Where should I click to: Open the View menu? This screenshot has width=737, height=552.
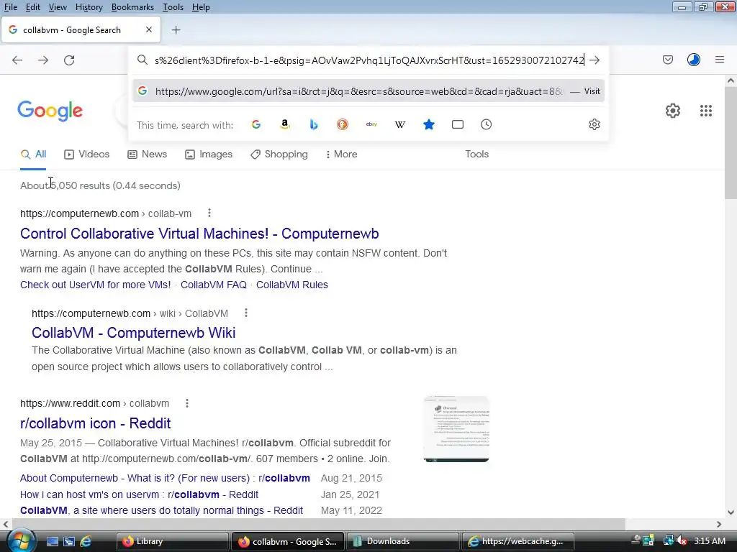[58, 7]
